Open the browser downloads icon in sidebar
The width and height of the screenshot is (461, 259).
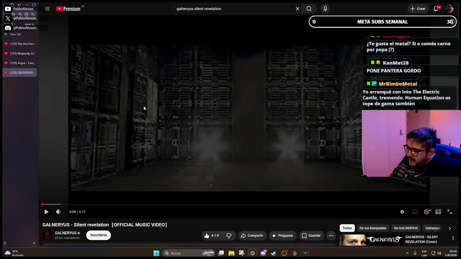tap(5, 243)
